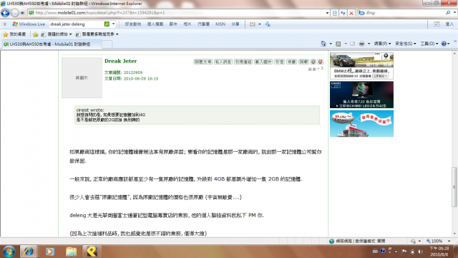The width and height of the screenshot is (458, 258).
Task: Click the empty new tab button
Action: tap(107, 44)
